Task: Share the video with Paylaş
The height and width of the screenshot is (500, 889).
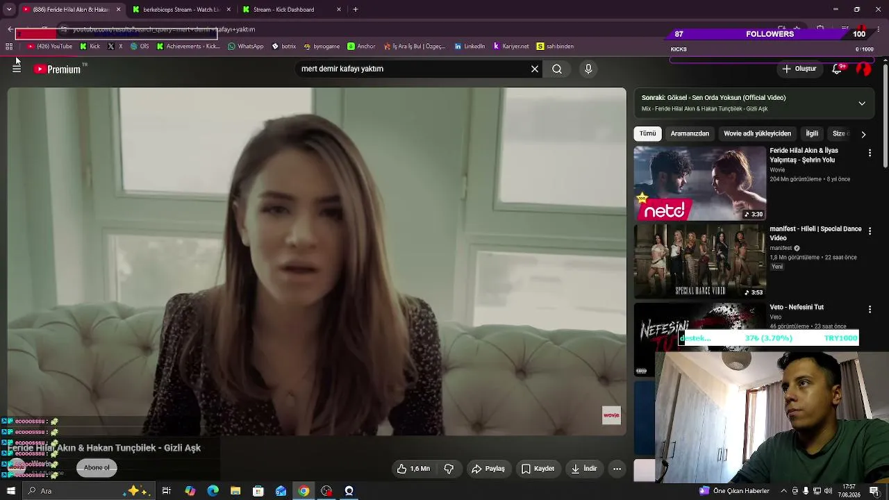Action: point(488,469)
